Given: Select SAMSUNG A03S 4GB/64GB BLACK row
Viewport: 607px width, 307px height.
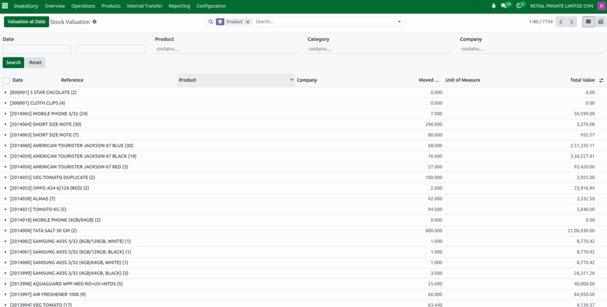Looking at the screenshot, I should coord(303,273).
